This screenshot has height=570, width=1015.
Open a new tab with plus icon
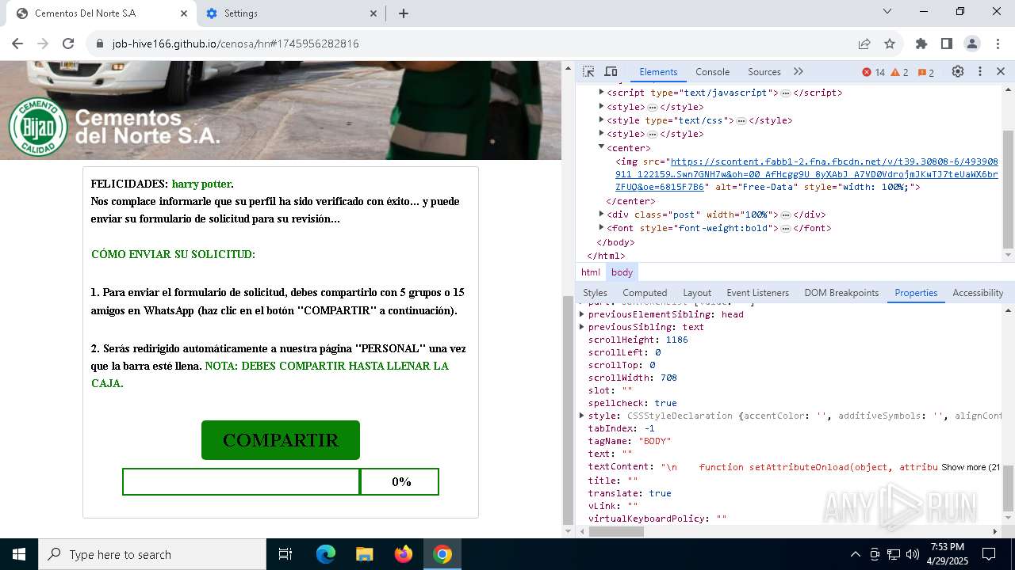(x=404, y=13)
